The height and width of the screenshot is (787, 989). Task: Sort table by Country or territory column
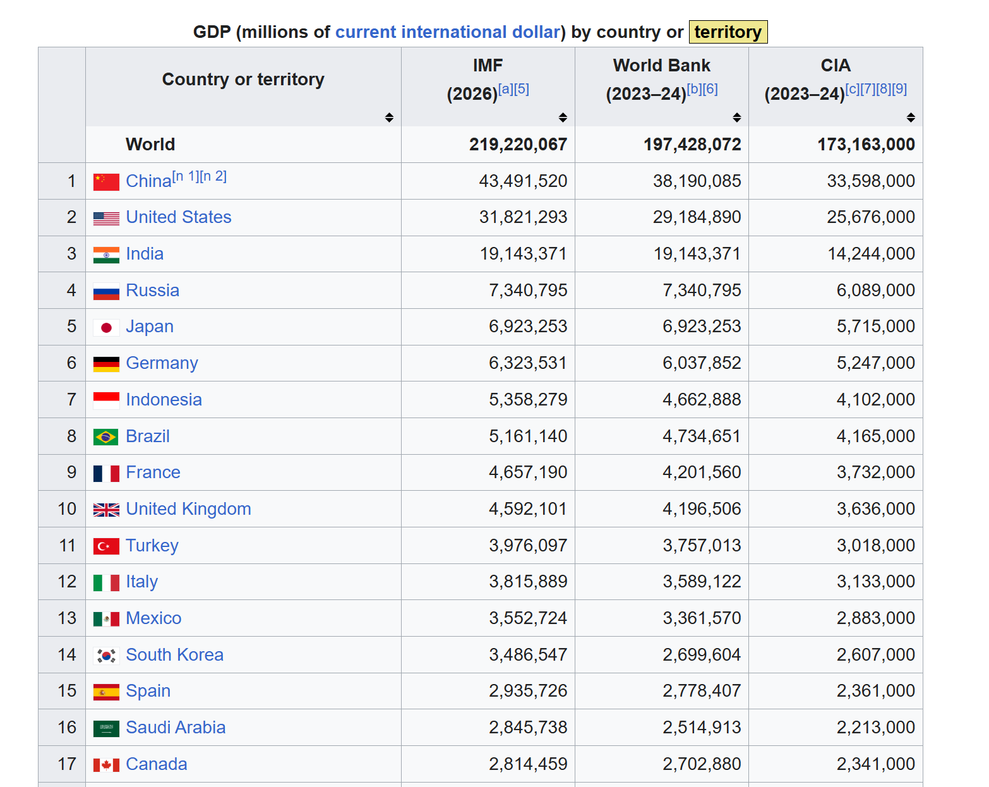click(x=389, y=117)
